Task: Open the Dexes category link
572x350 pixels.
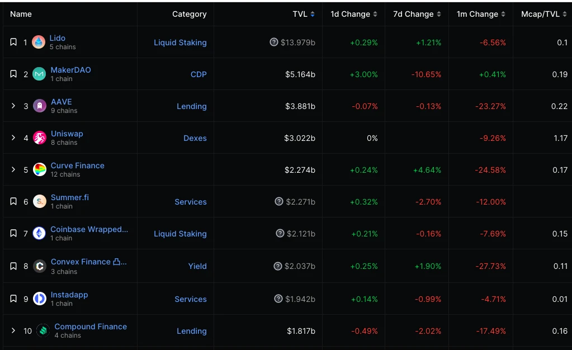Action: [195, 138]
